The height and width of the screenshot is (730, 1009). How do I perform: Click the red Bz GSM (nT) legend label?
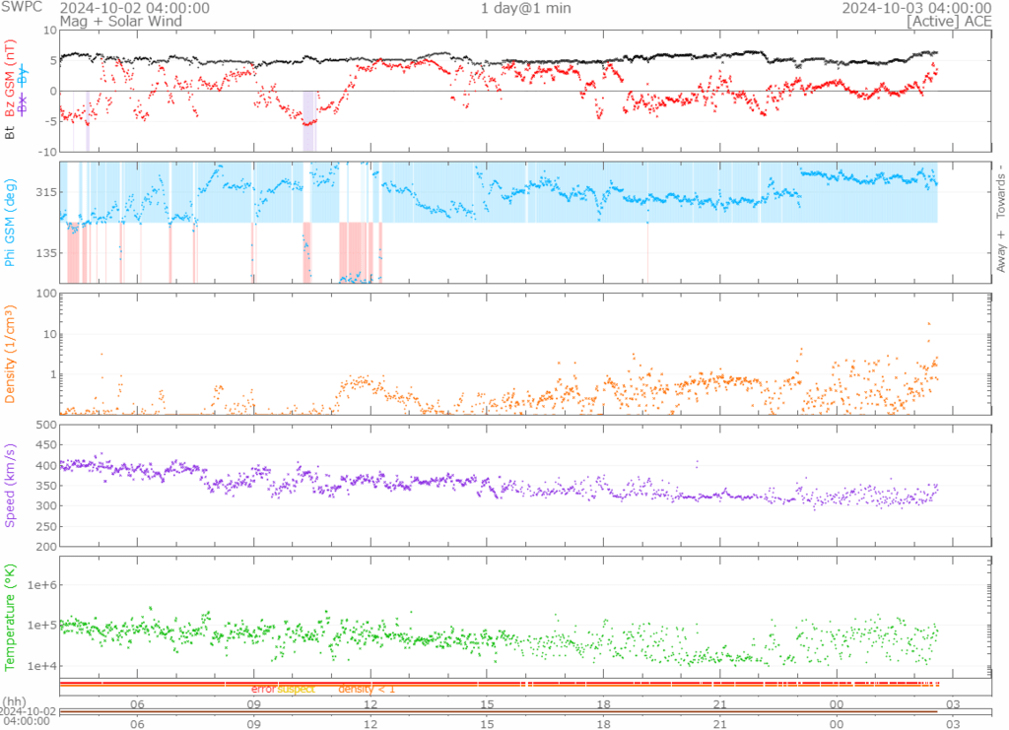point(11,79)
